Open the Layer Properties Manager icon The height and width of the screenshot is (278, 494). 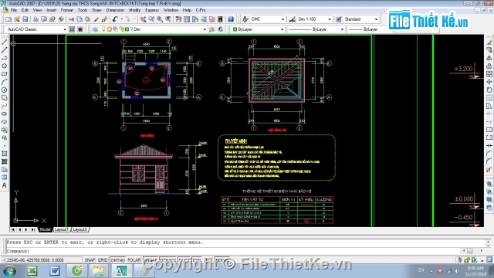coord(95,29)
